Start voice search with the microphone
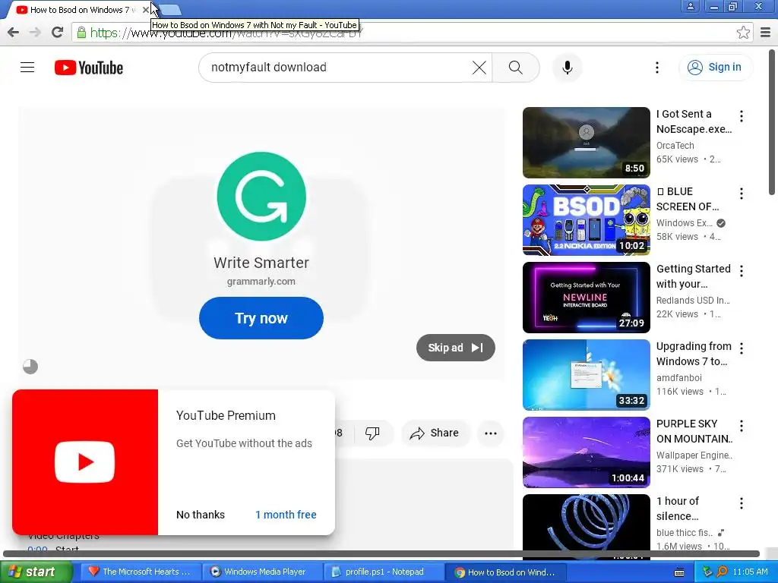778x583 pixels. pyautogui.click(x=567, y=68)
